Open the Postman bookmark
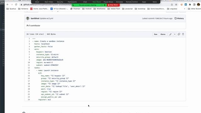The width and height of the screenshot is (201, 113). click(x=75, y=9)
